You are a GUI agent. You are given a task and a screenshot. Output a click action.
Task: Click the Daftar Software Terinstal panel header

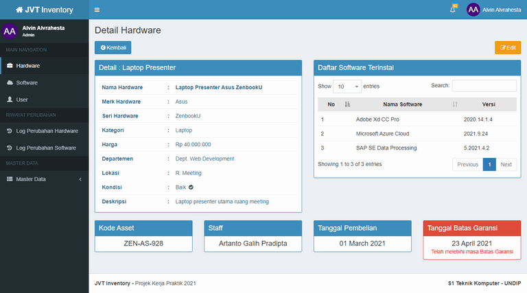tap(417, 67)
